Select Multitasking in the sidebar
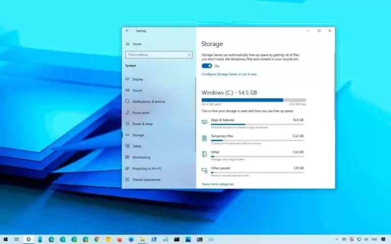This screenshot has width=391, height=244. click(x=141, y=158)
